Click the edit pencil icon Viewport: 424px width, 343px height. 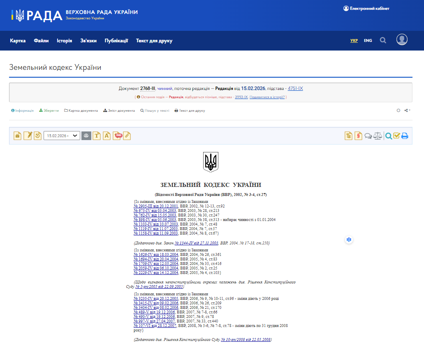(x=27, y=136)
